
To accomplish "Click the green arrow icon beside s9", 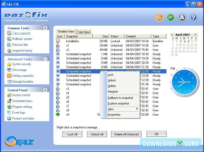I will coord(58,114).
